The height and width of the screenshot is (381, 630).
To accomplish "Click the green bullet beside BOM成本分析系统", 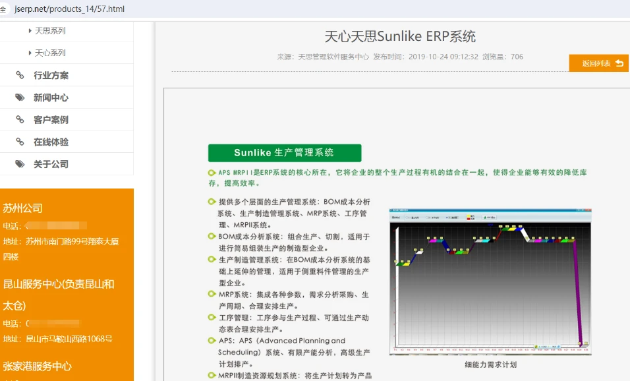I will [x=212, y=237].
